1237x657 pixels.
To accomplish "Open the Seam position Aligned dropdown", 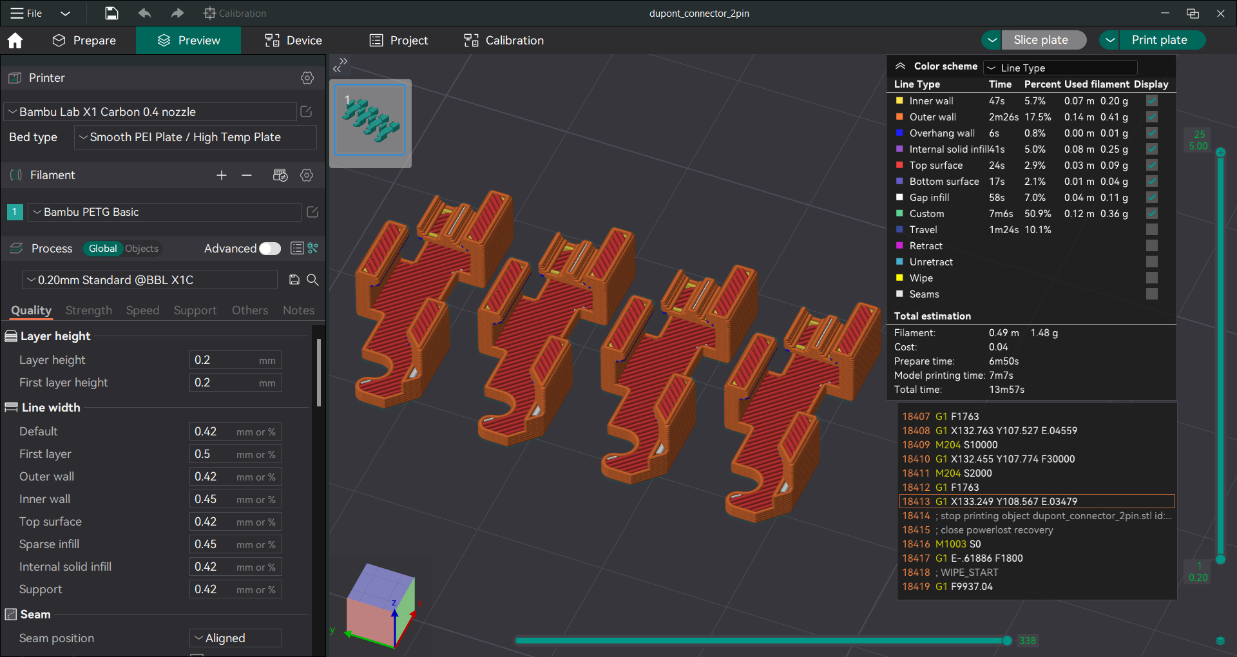I will click(236, 638).
